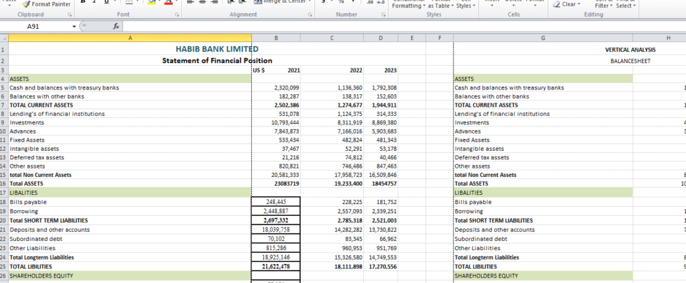The height and width of the screenshot is (283, 686).
Task: Click the Format Painter brush icon
Action: (x=27, y=3)
